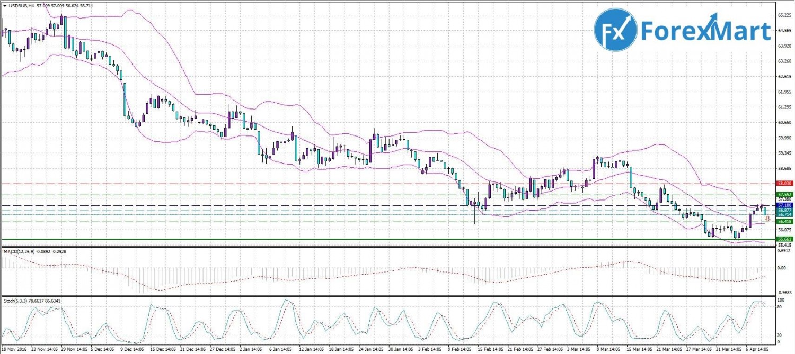Click the 56.877 teal price tag
This screenshot has height=354, width=795.
784,210
